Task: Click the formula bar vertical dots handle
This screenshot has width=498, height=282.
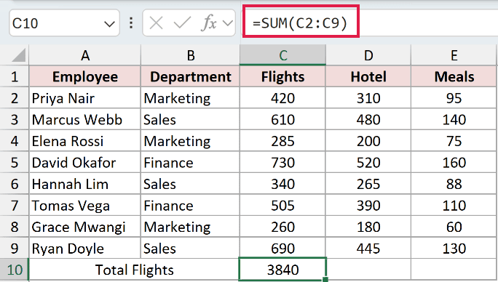Action: [131, 23]
